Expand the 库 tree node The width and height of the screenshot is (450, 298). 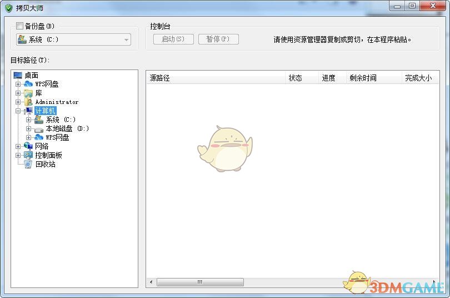[18, 93]
